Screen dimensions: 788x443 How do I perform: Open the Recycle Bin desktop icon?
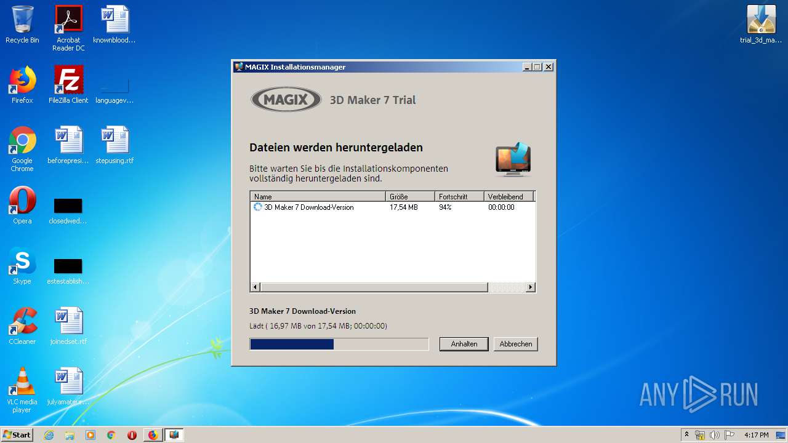(x=22, y=25)
